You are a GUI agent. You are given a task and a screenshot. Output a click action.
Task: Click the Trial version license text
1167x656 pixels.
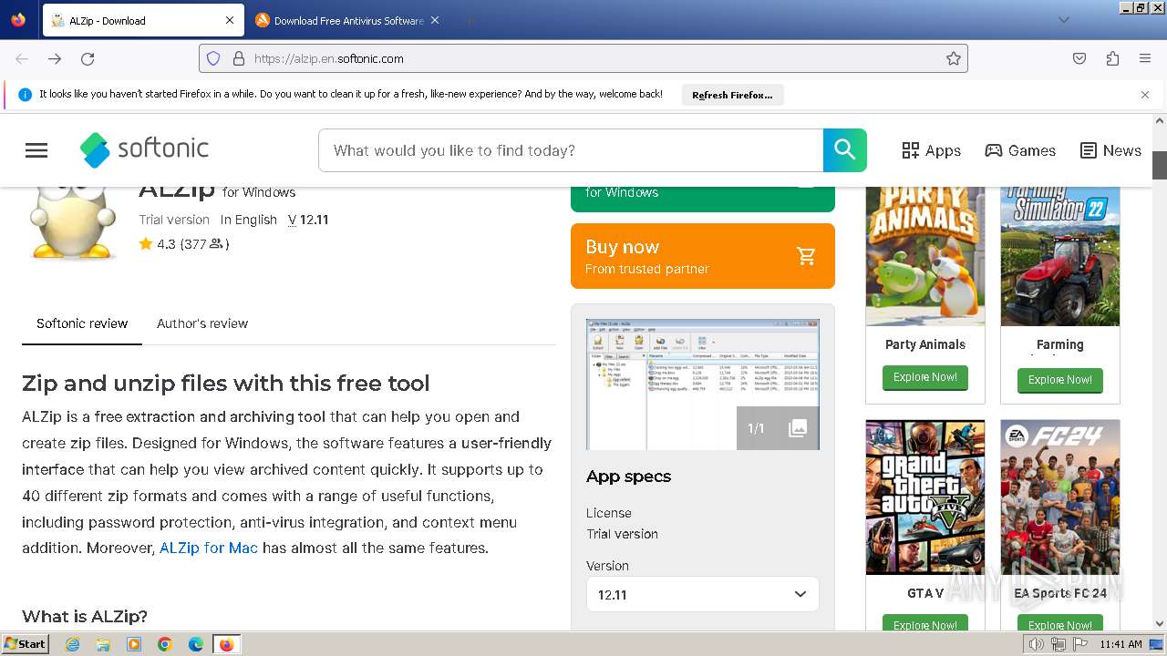click(x=622, y=534)
